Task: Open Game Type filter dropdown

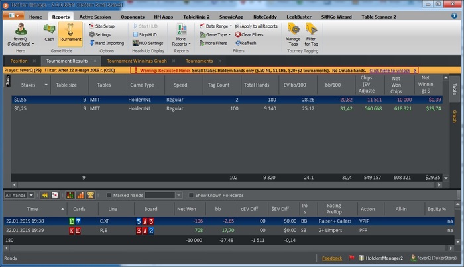Action: click(x=215, y=34)
